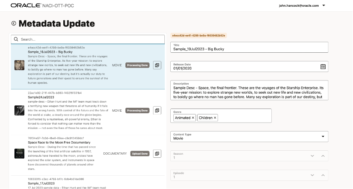Image resolution: width=353 pixels, height=189 pixels.
Task: Select Sample24Jul2023 poster thumbnail
Action: [x=20, y=111]
